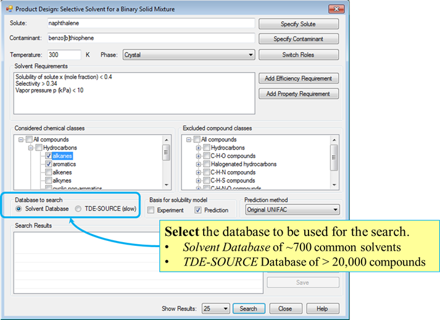Expand C-H-N compounds in Excluded classes

pos(198,172)
